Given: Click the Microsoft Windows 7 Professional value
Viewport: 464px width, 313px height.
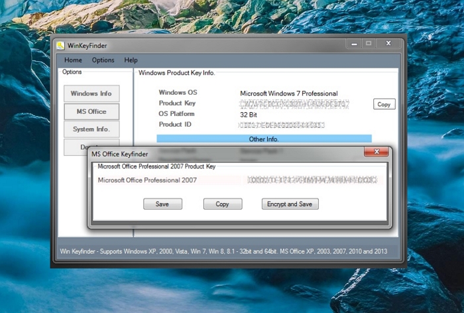Looking at the screenshot, I should coord(289,94).
